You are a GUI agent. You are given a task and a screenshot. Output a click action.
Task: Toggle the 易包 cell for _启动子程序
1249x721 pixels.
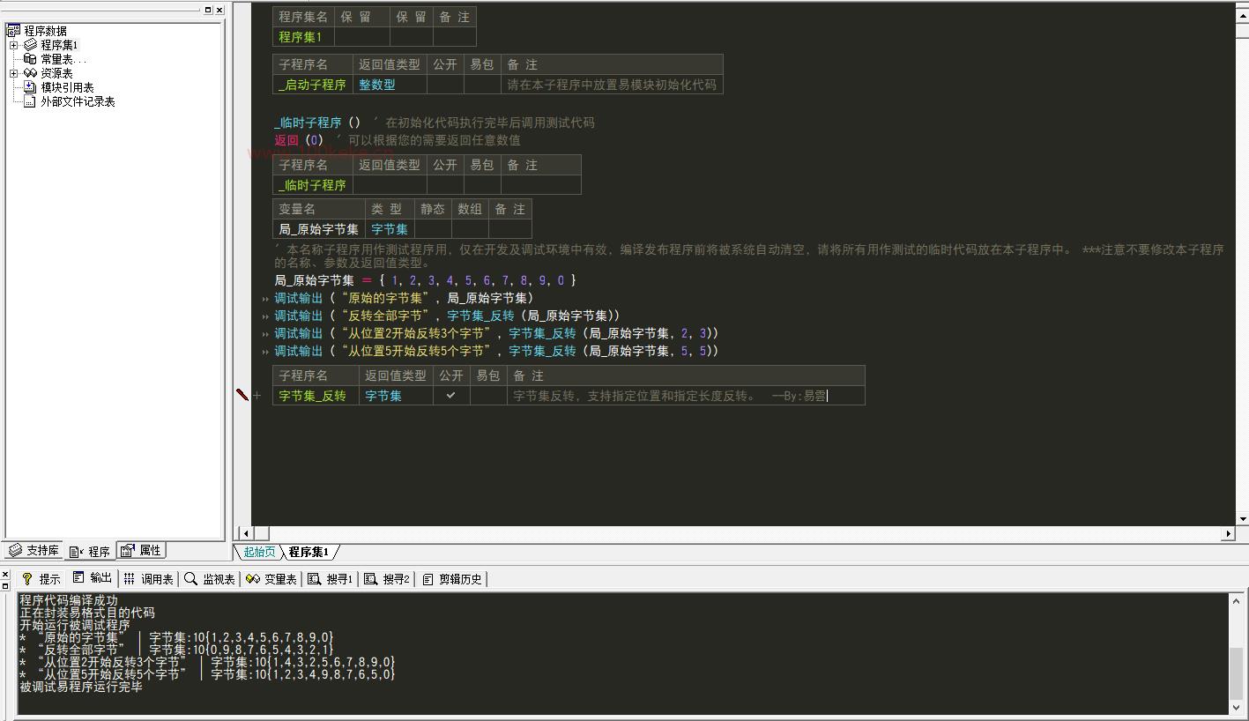pyautogui.click(x=482, y=85)
